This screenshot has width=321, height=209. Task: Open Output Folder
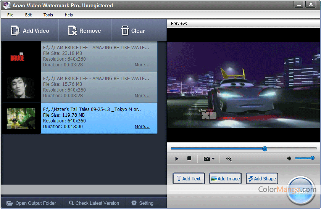coord(31,203)
